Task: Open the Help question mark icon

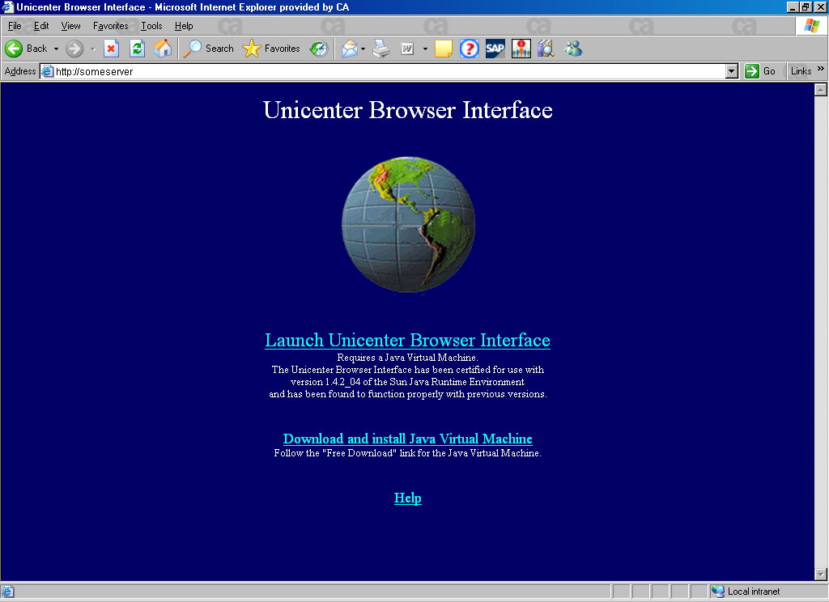Action: click(469, 49)
